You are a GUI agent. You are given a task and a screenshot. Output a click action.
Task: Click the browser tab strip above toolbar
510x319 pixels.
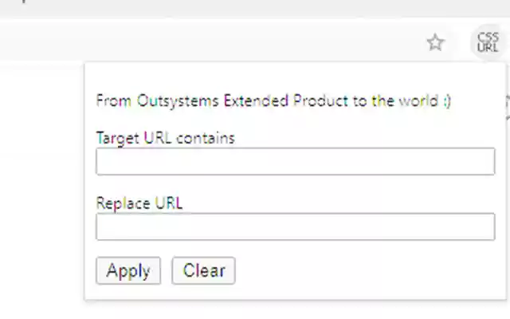tap(239, 8)
